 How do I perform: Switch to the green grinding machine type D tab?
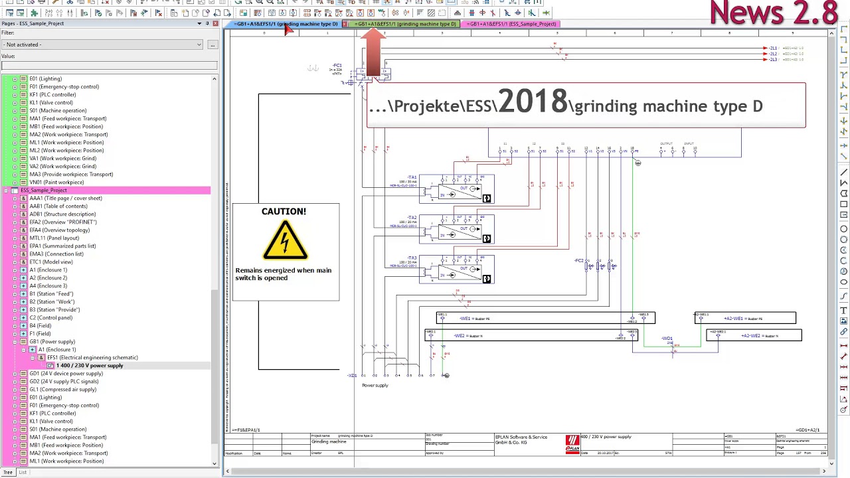(405, 24)
